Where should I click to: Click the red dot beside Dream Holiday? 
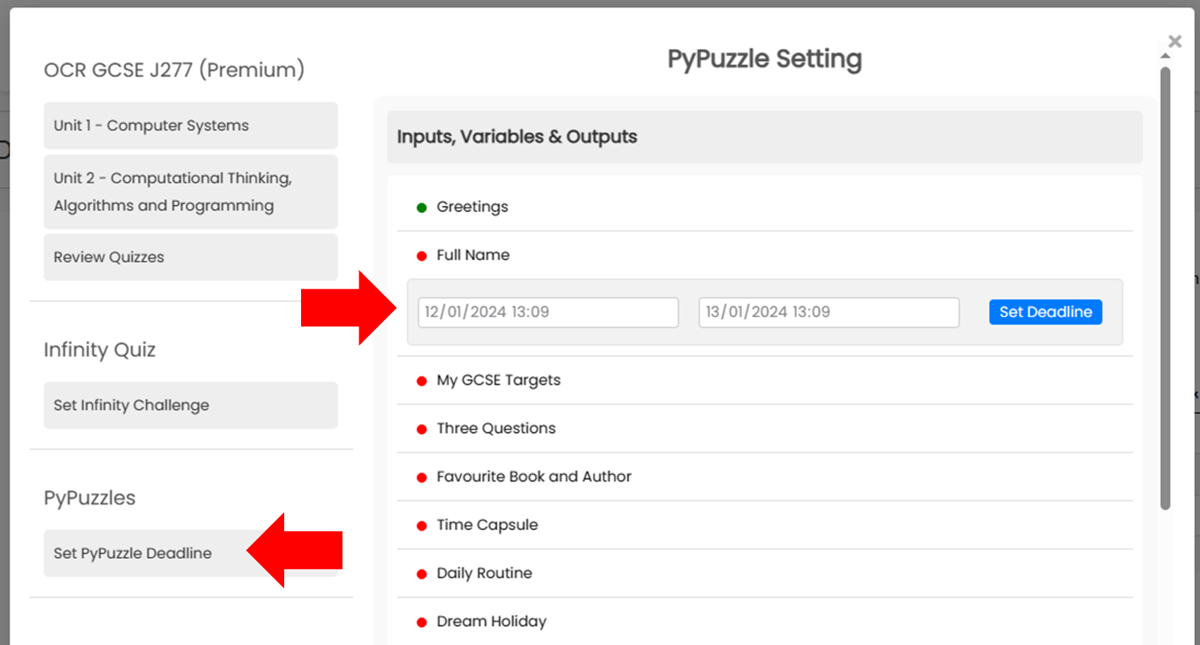tap(422, 622)
